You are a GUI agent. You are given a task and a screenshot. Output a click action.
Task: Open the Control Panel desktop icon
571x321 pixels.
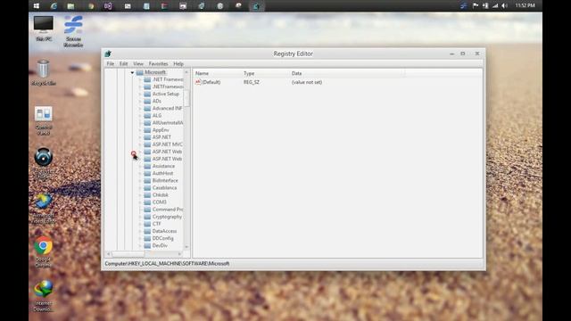44,121
